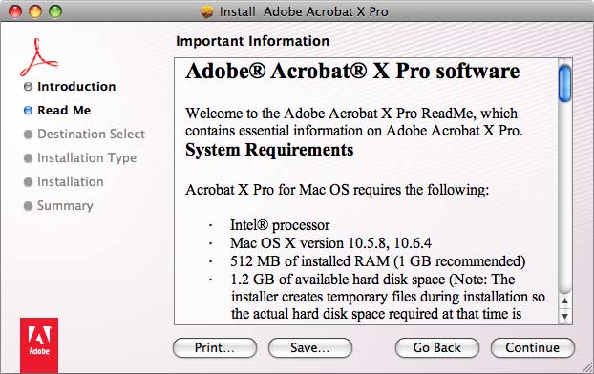Click the Save... button

309,347
